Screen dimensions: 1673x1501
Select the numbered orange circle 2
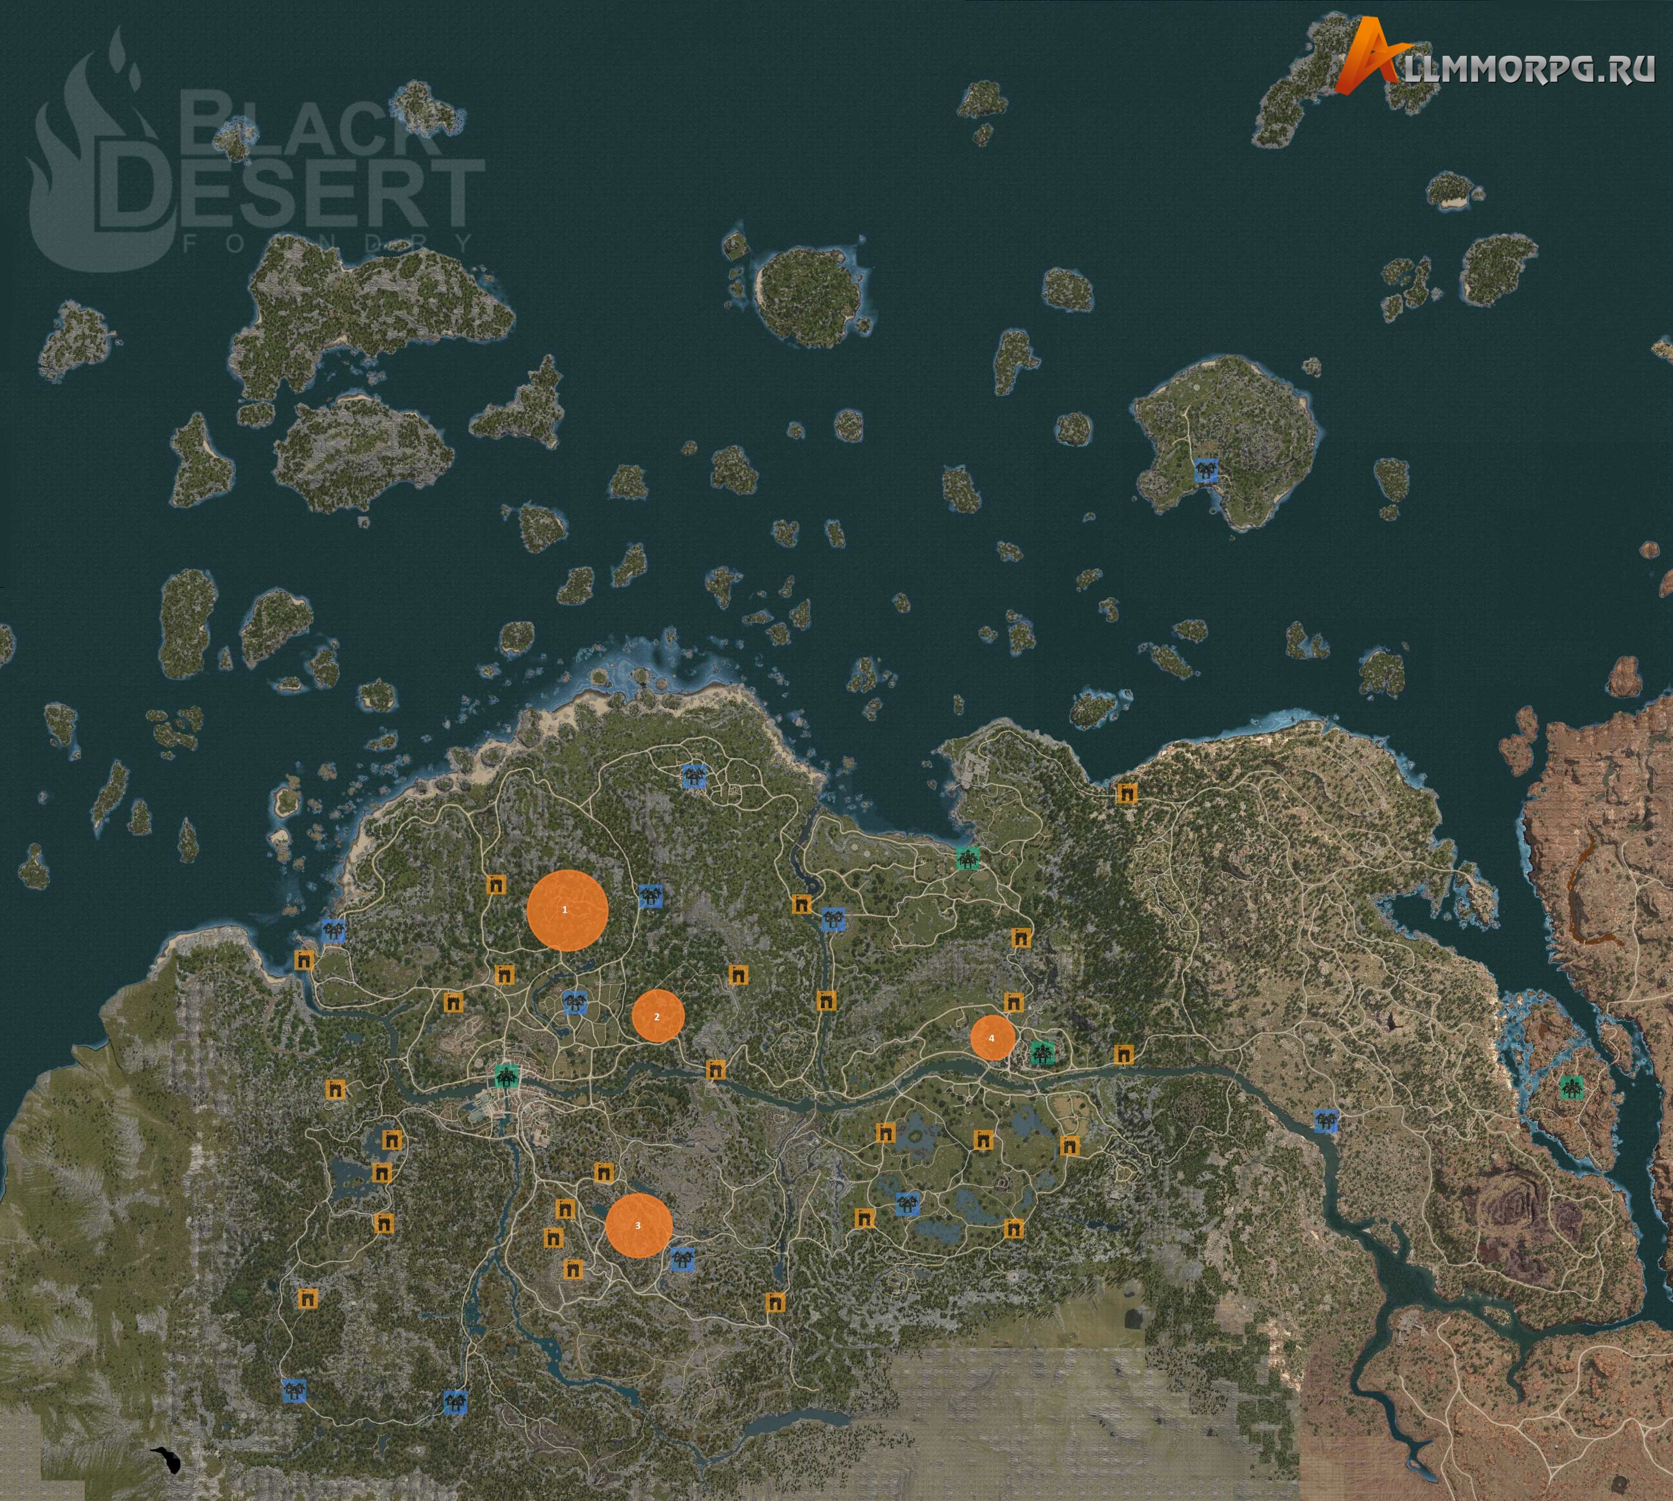coord(658,1016)
